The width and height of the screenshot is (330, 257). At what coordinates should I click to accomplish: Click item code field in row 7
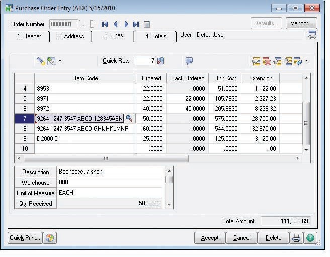coord(79,119)
